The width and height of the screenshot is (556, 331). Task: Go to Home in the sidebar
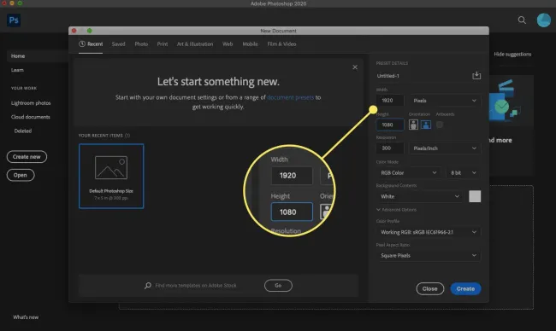pos(18,55)
